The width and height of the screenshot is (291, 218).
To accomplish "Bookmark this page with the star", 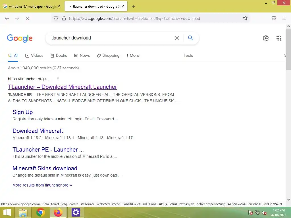I will click(245, 18).
